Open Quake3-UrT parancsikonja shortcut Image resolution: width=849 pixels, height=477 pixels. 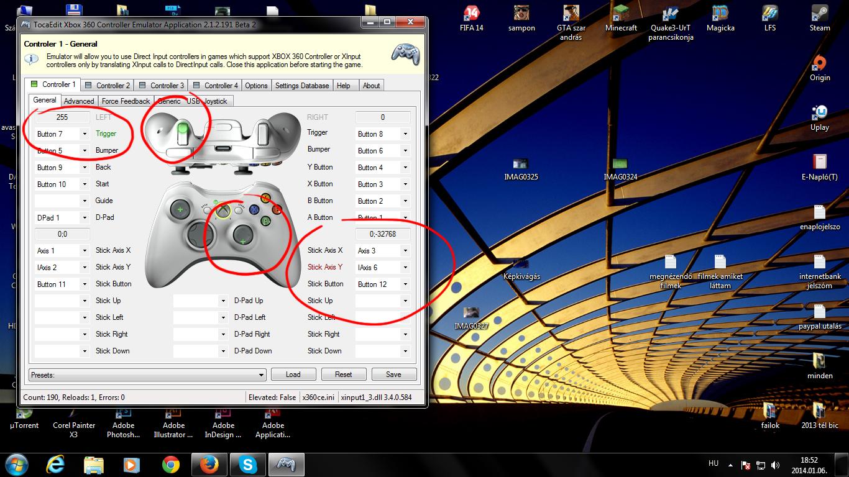tap(671, 22)
